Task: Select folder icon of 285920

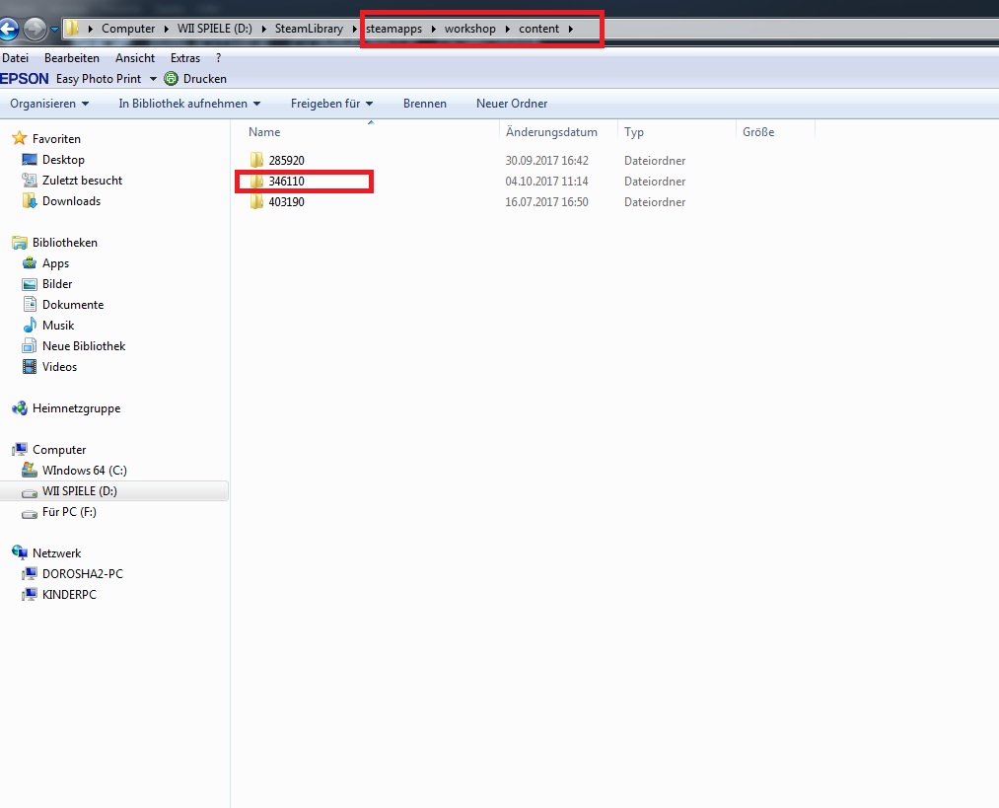Action: pyautogui.click(x=256, y=160)
